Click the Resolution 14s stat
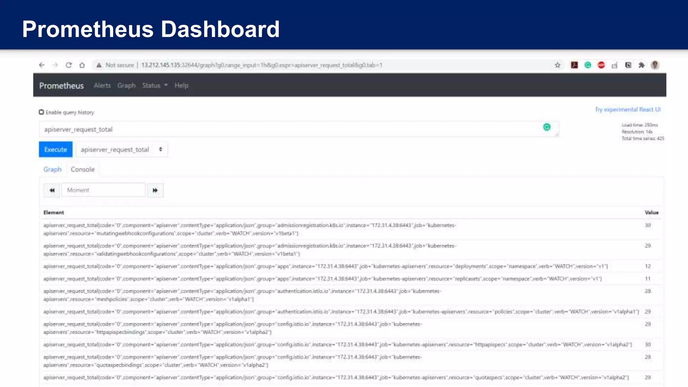 pos(637,132)
